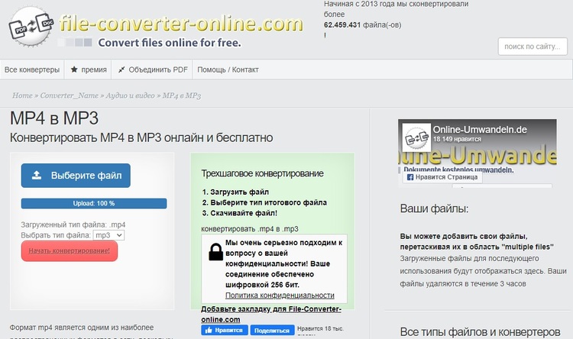Click the step 3. Скачивайте файл!

(239, 213)
